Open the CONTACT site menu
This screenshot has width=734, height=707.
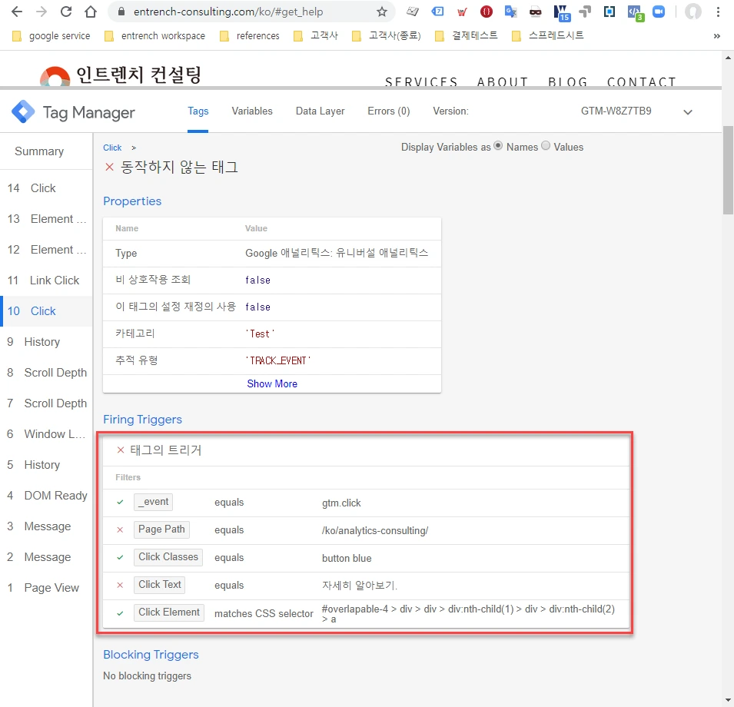point(641,82)
